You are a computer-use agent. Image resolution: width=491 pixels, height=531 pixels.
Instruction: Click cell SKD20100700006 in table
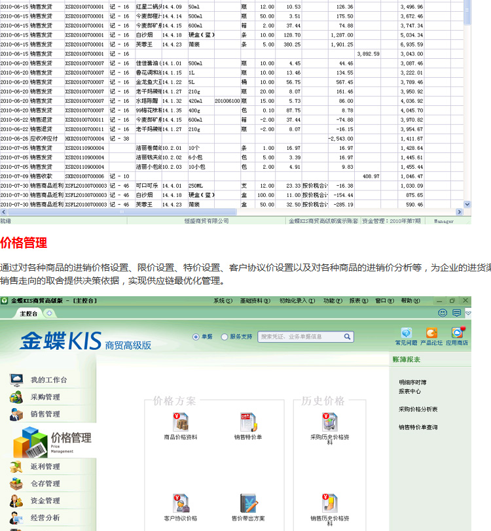click(86, 177)
